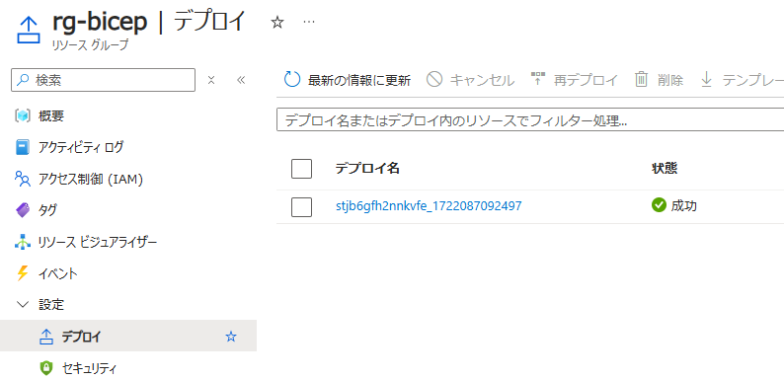Open deployment stjb6gfh2nnkvfe_1722087092497 link

click(429, 205)
